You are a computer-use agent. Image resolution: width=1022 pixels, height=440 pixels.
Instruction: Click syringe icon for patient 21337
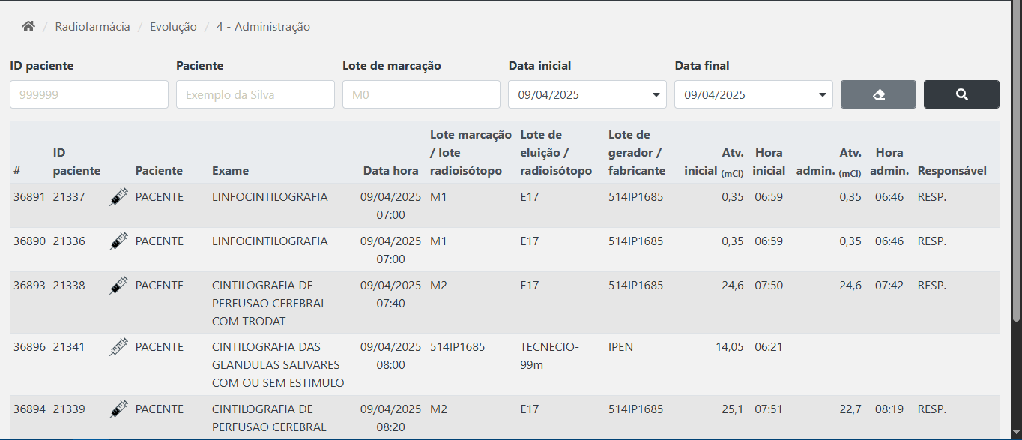tap(119, 197)
